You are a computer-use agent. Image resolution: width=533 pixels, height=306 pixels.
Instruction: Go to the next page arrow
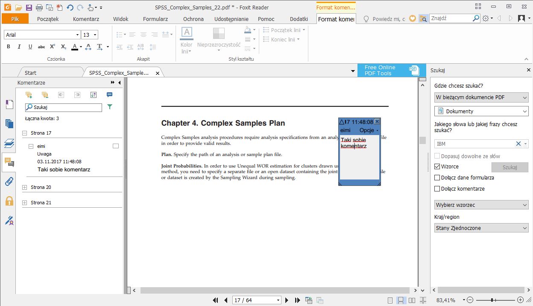(x=287, y=300)
